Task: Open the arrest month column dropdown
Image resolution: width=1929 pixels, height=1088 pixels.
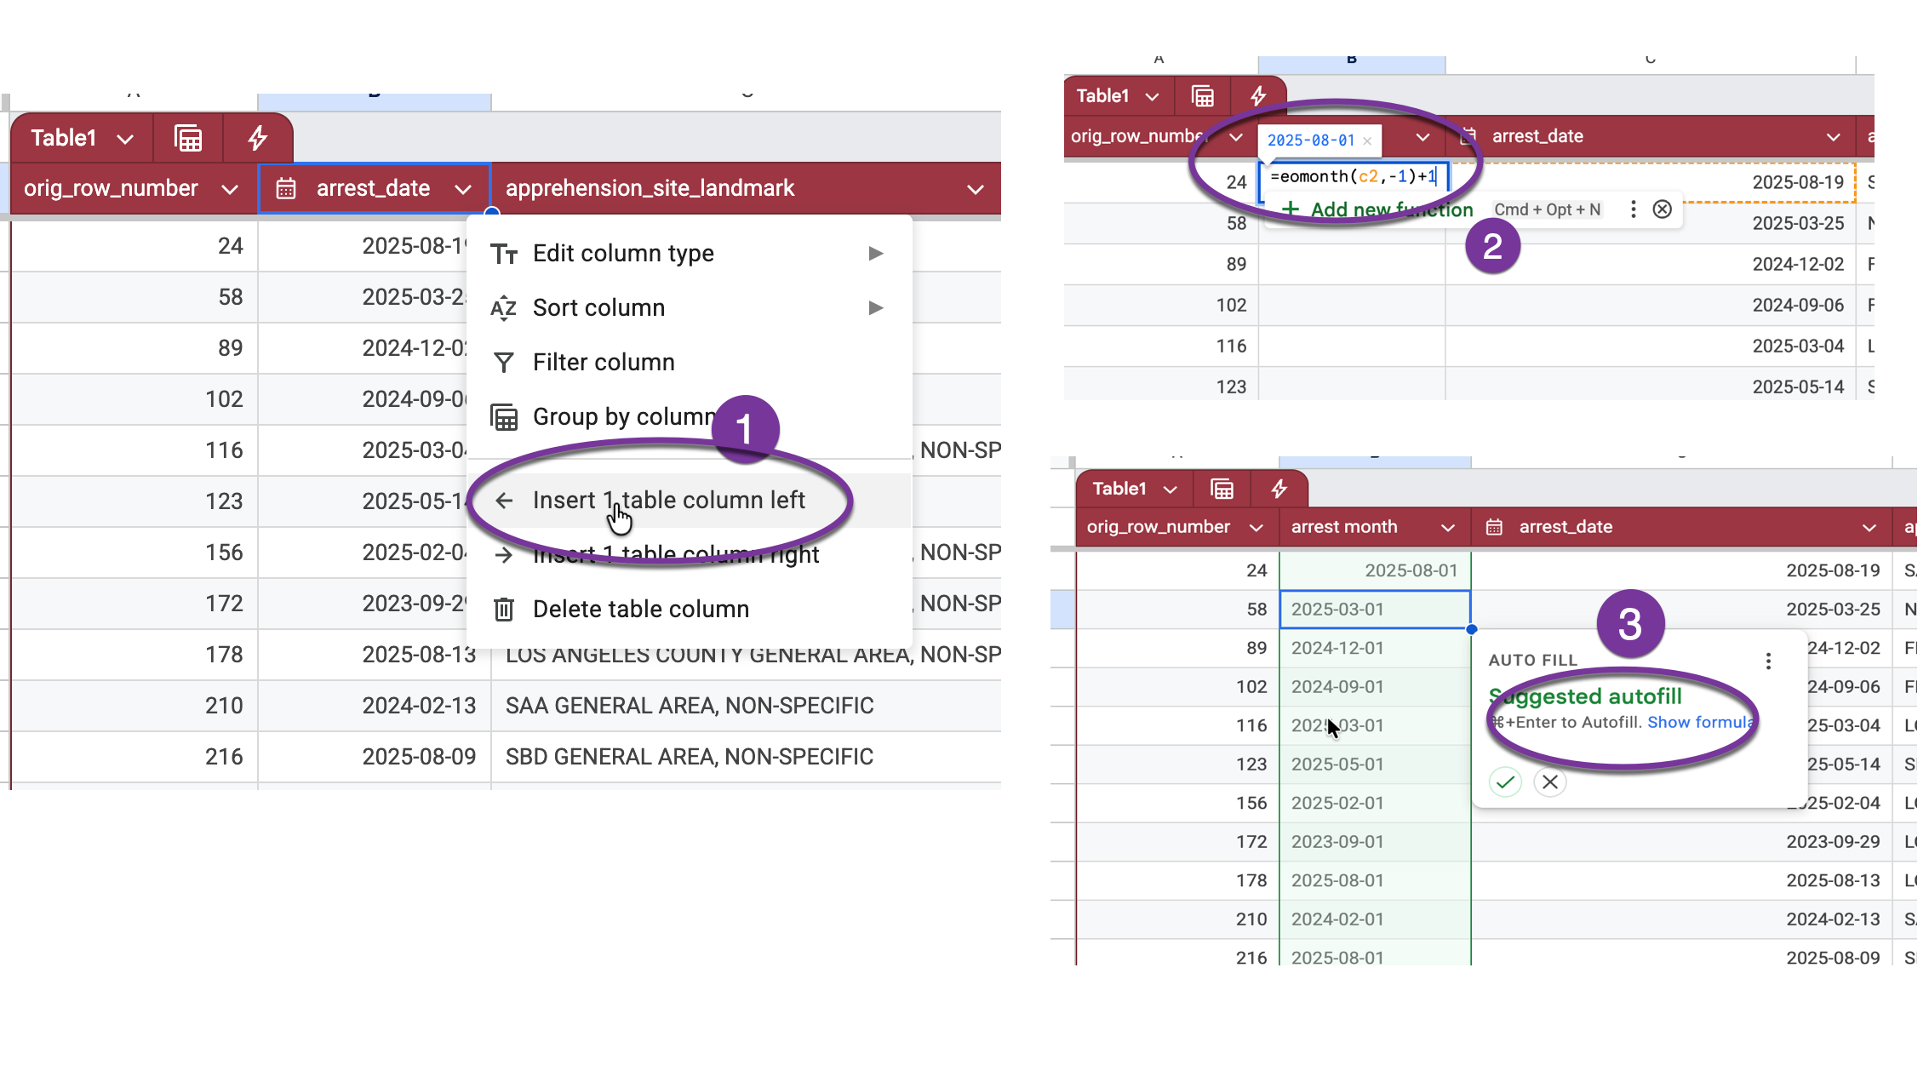Action: [1447, 528]
